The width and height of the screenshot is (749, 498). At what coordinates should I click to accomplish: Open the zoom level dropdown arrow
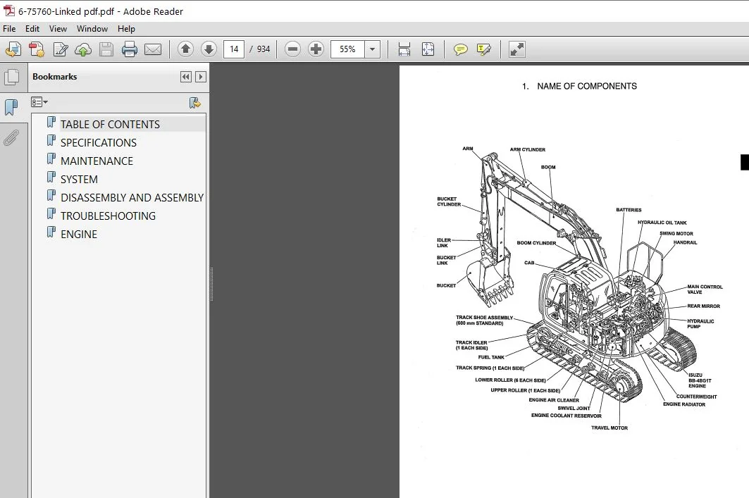[x=372, y=49]
